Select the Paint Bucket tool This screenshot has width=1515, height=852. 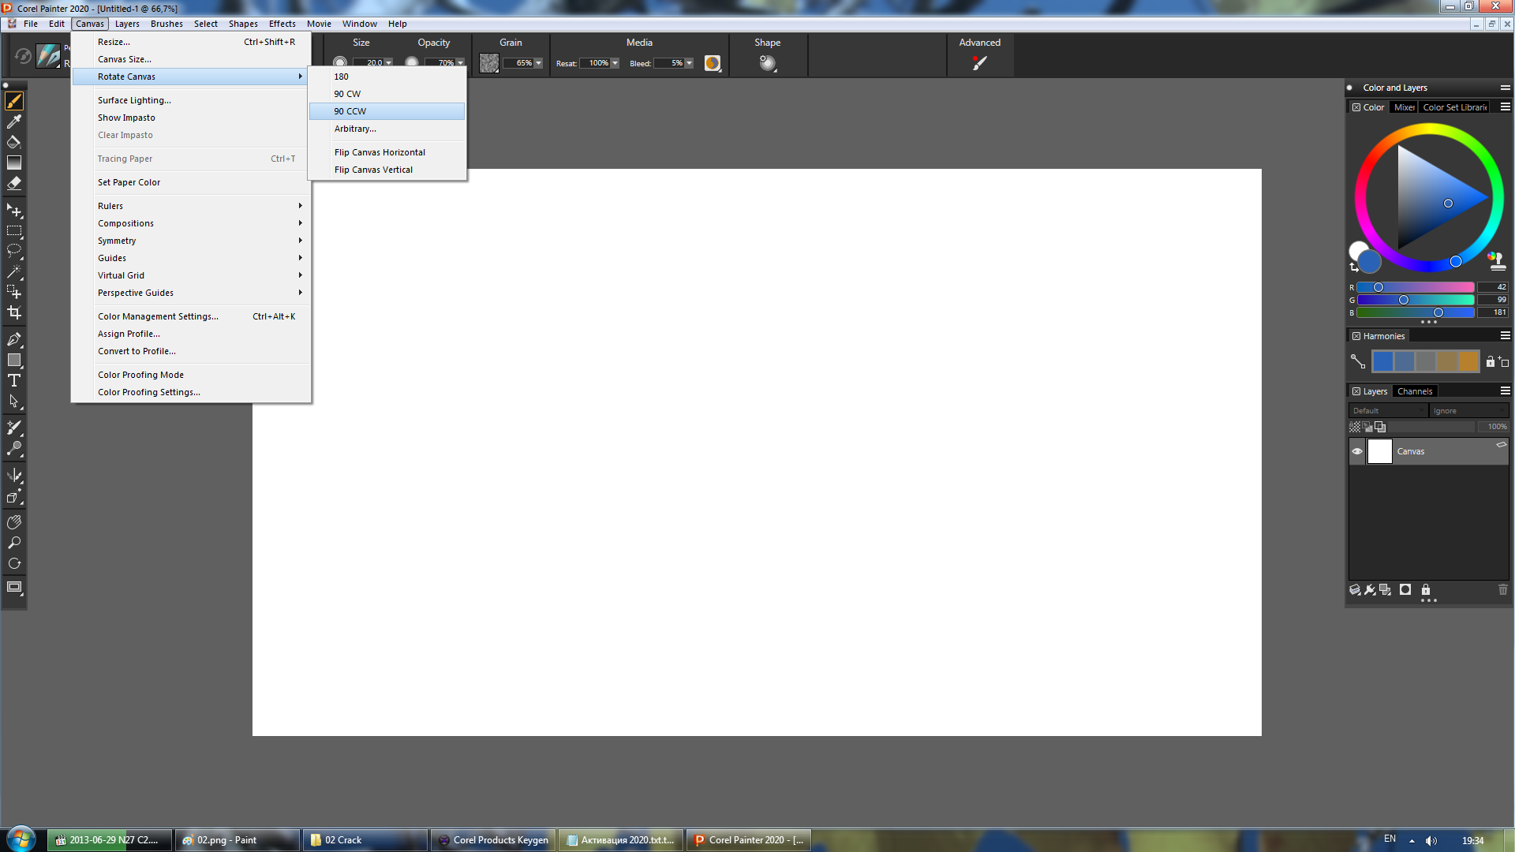click(14, 142)
